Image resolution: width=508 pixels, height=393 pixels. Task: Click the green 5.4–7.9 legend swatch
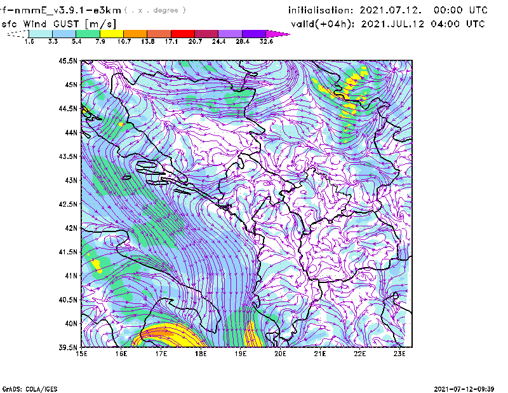click(88, 34)
